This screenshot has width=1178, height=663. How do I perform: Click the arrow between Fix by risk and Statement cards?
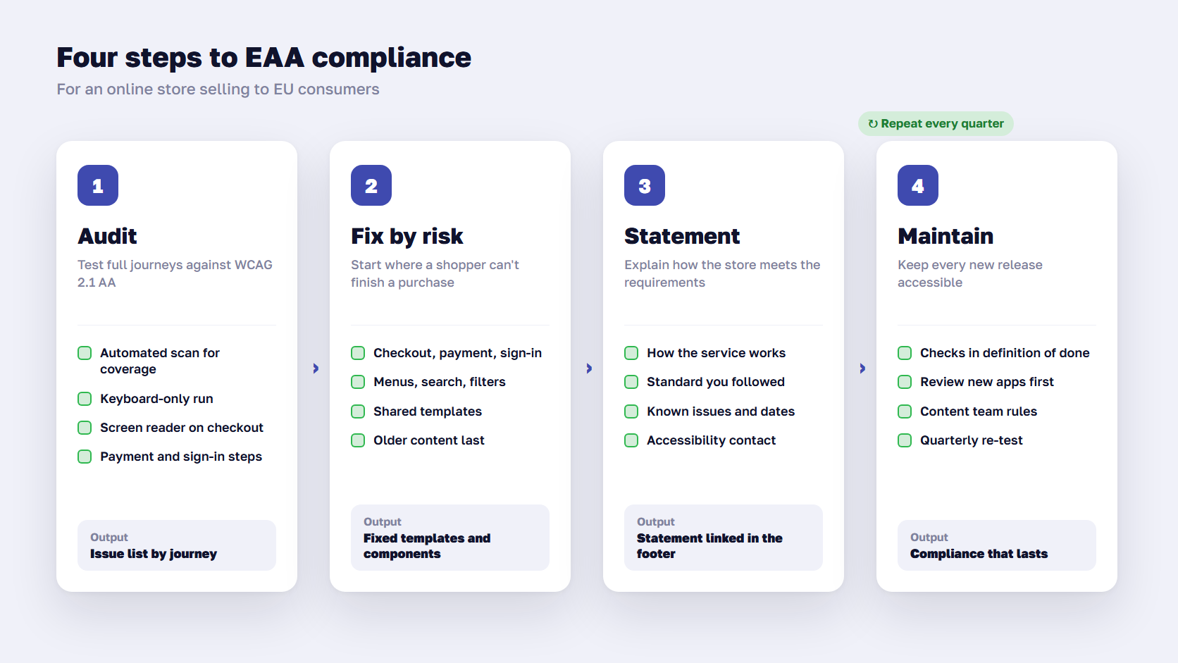pyautogui.click(x=589, y=368)
